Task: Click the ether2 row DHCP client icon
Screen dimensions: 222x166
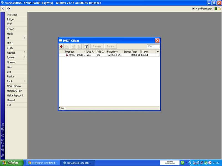Action: tap(67, 55)
